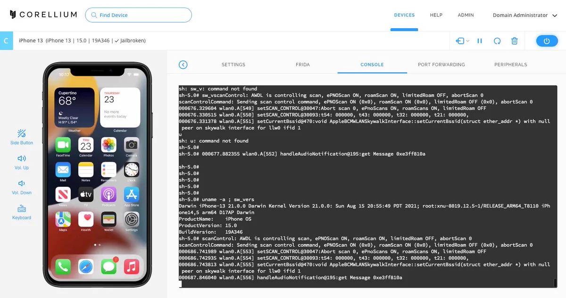Open the Notes app icon
The width and height of the screenshot is (566, 298).
coord(86,170)
